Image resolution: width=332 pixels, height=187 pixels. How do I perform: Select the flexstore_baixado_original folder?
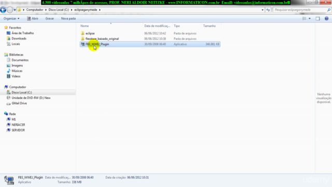coord(102,39)
